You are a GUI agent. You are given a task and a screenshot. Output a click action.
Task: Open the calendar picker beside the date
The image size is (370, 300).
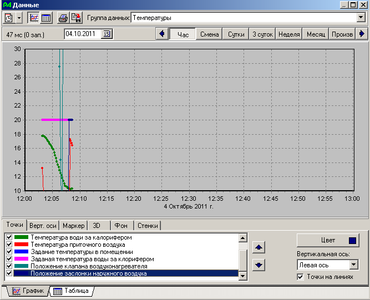pos(107,34)
